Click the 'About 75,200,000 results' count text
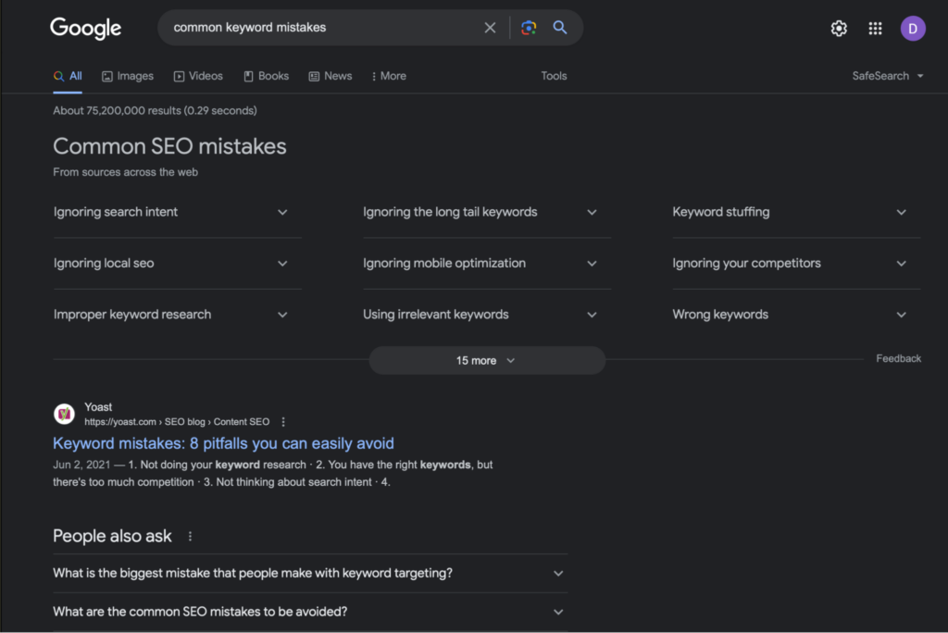The width and height of the screenshot is (948, 633). coord(155,111)
